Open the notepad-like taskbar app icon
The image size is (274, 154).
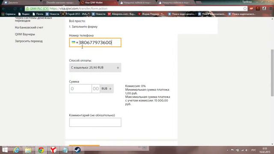click(66, 150)
